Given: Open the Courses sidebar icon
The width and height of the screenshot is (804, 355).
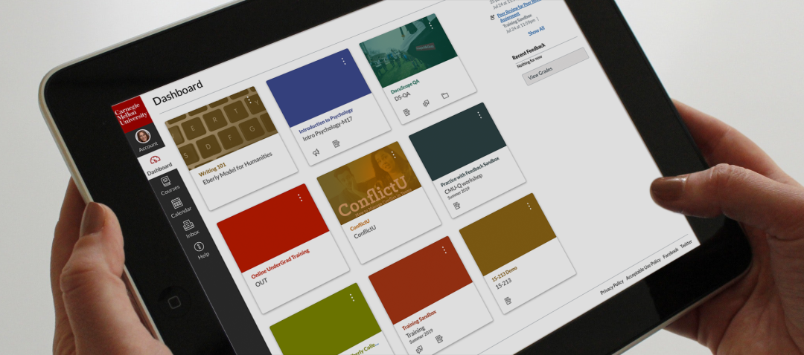Looking at the screenshot, I should (x=166, y=180).
